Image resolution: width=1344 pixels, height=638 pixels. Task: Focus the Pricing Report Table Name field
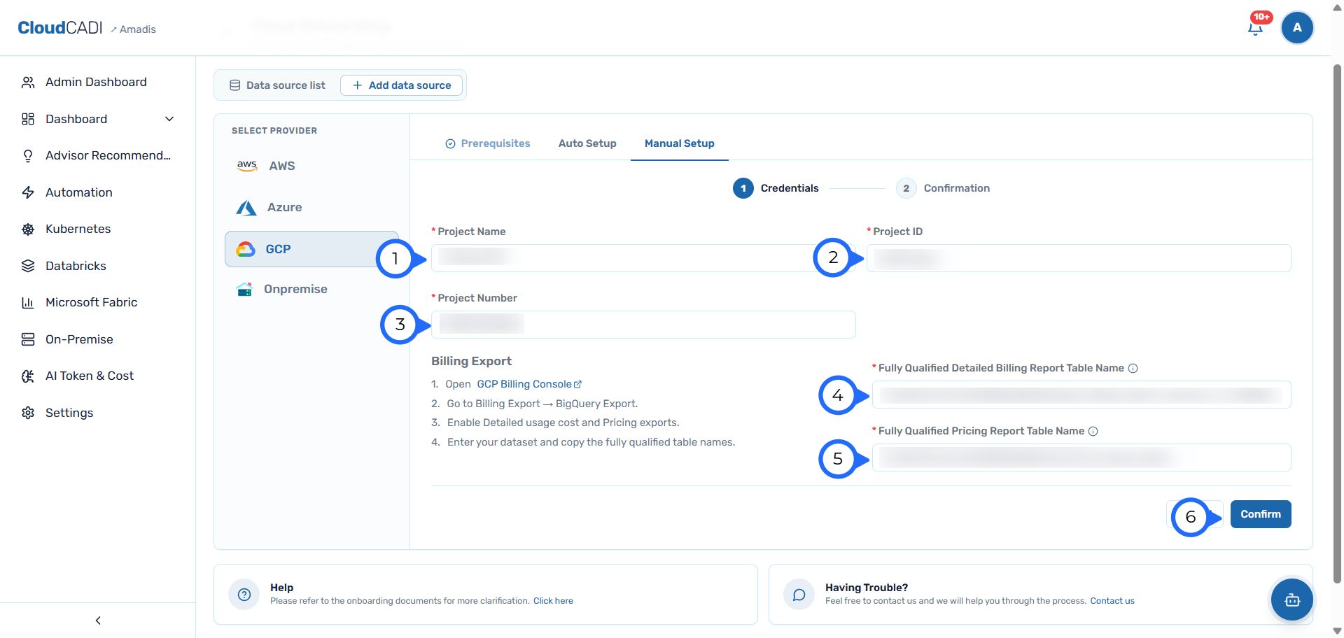point(1081,458)
